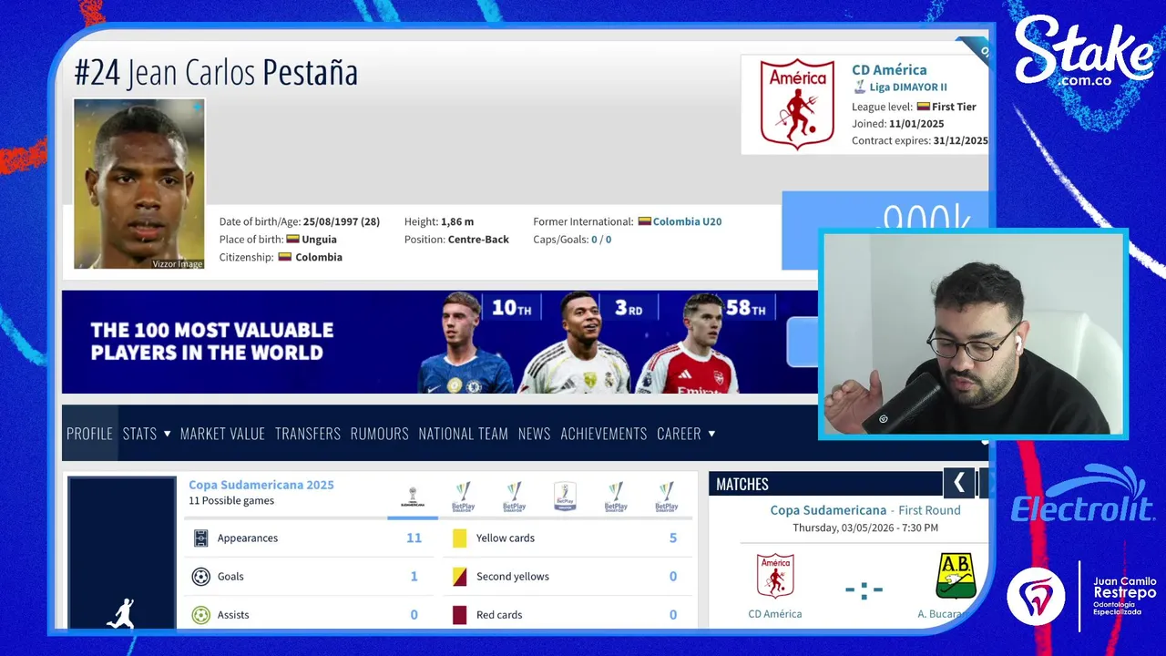Click the Caps/Goals 0 / 0 link
This screenshot has height=656, width=1166.
601,240
